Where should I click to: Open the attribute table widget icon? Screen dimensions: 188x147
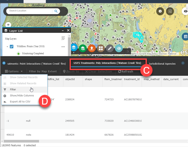pyautogui.click(x=185, y=36)
